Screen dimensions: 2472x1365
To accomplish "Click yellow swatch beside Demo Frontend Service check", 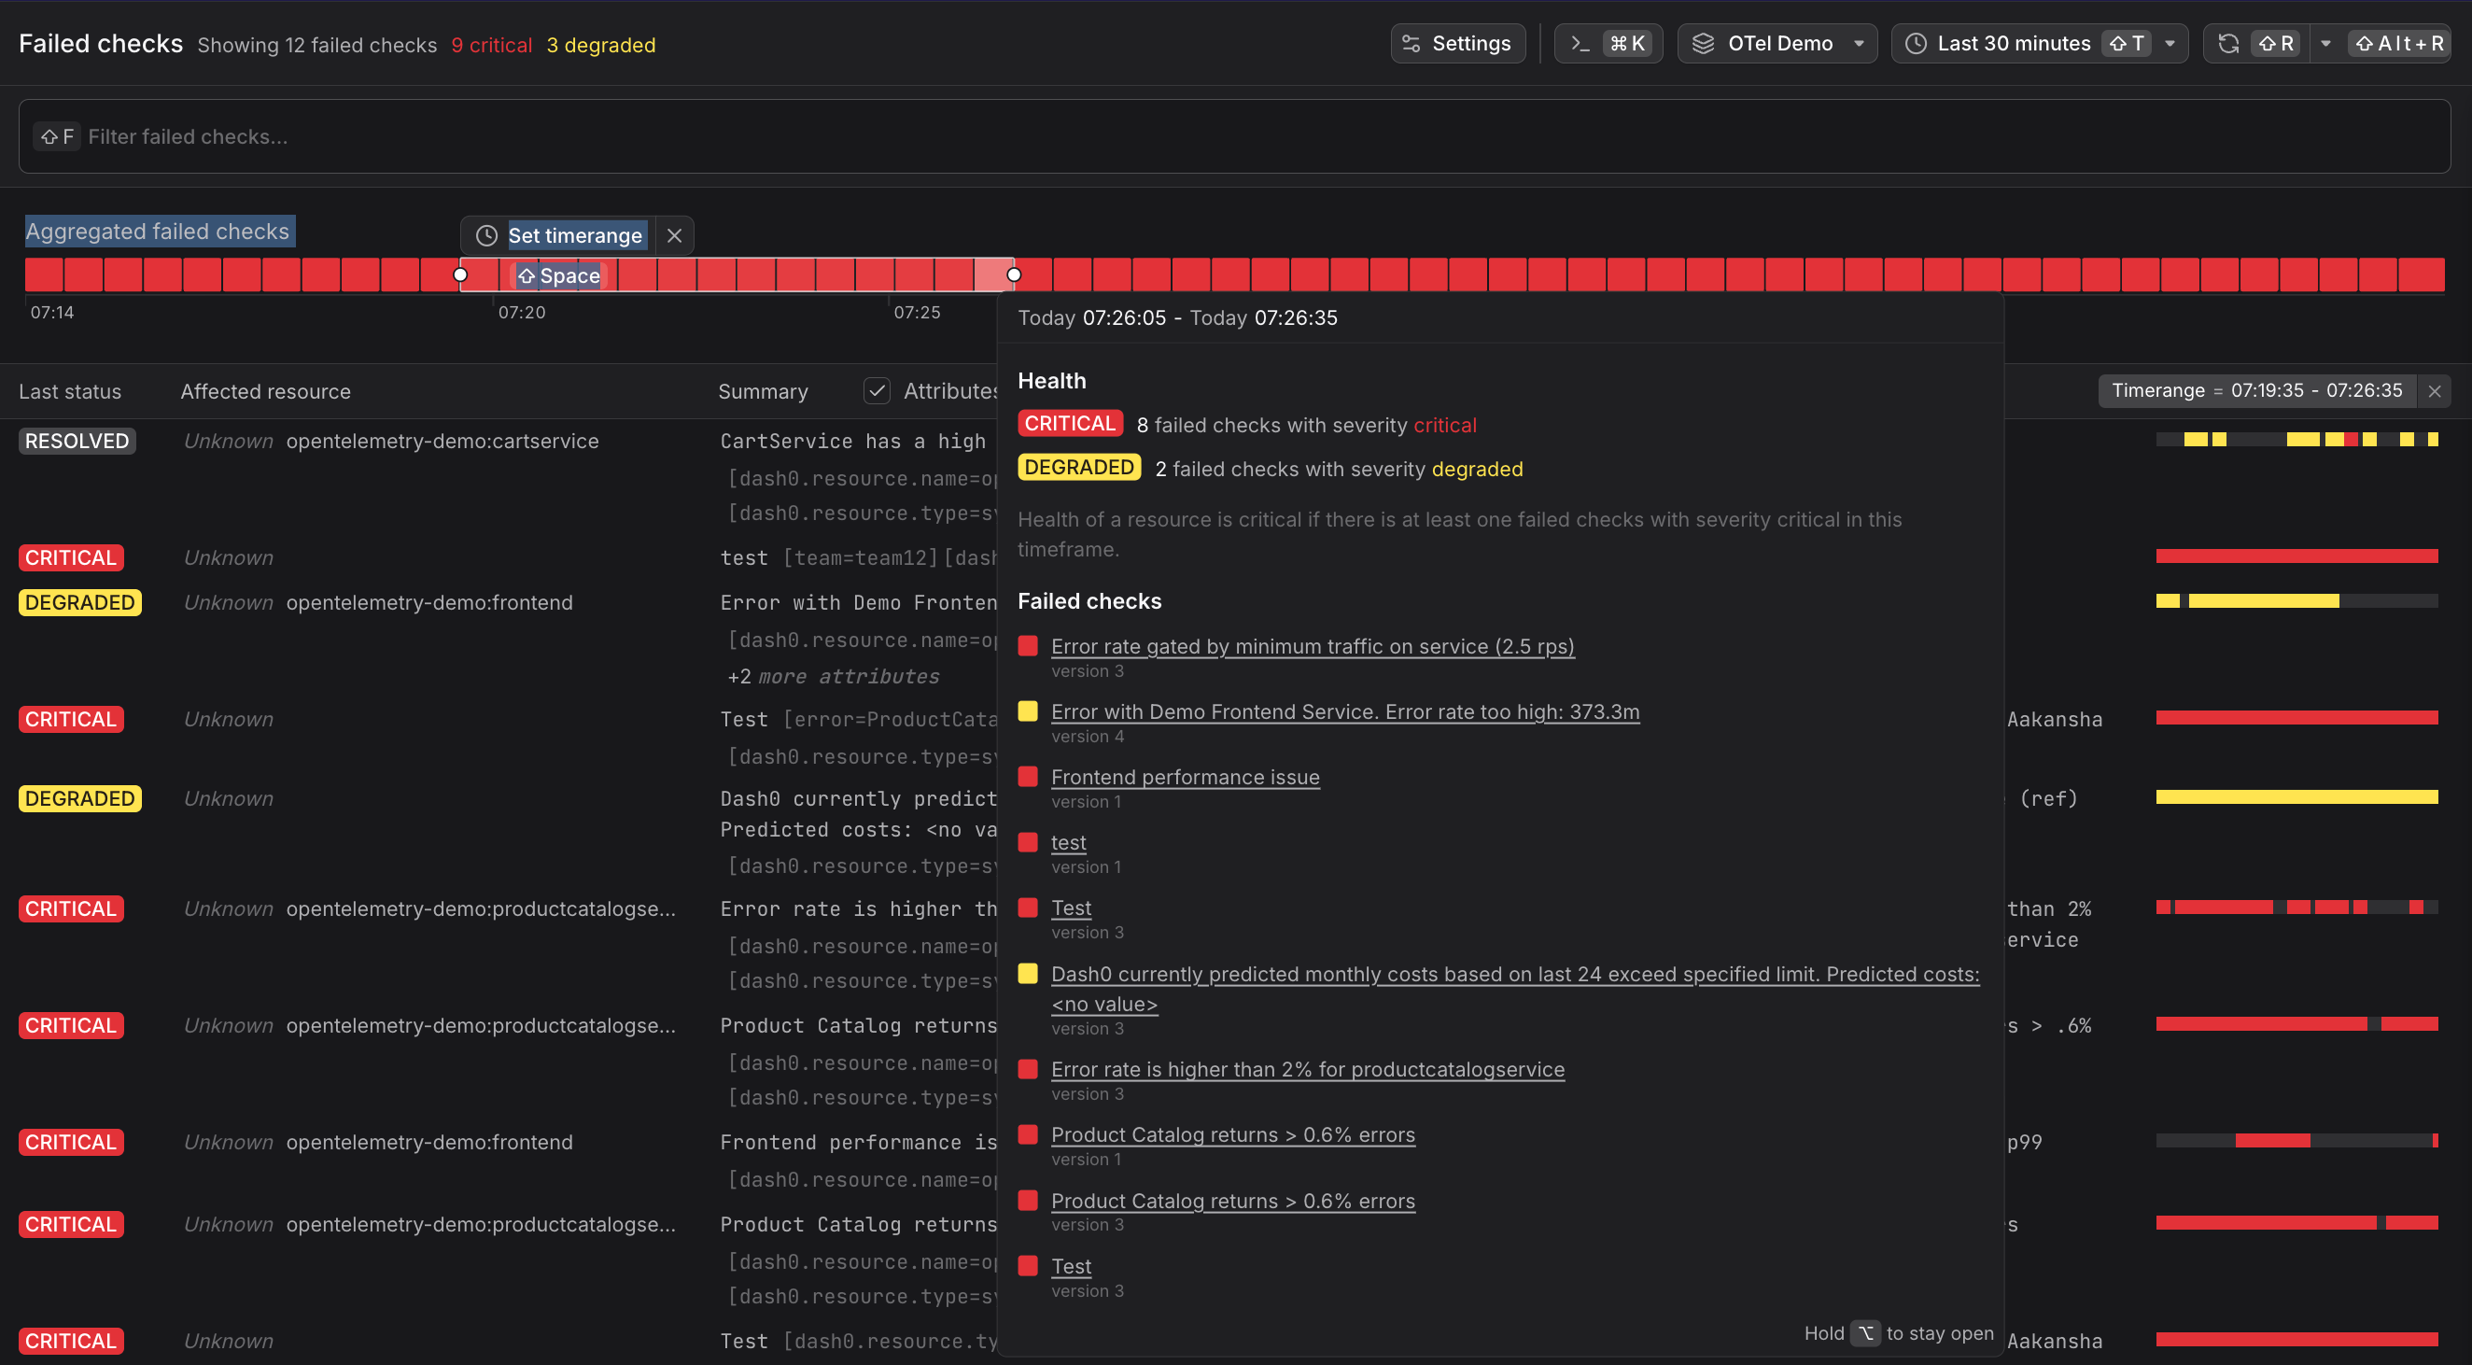I will coord(1027,711).
